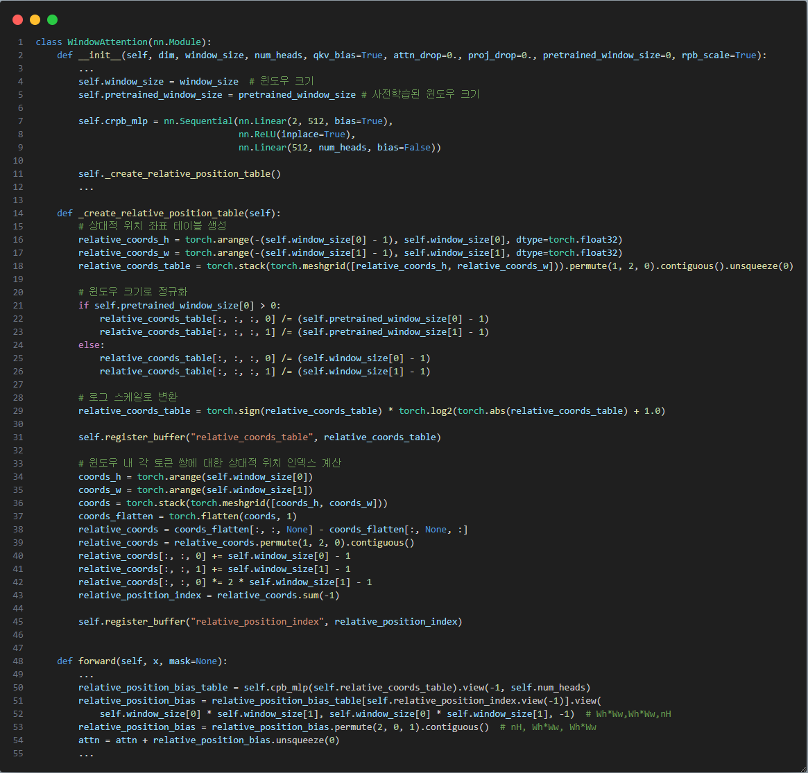Click the red close window dot
Screen dimensions: 808x773
point(17,19)
